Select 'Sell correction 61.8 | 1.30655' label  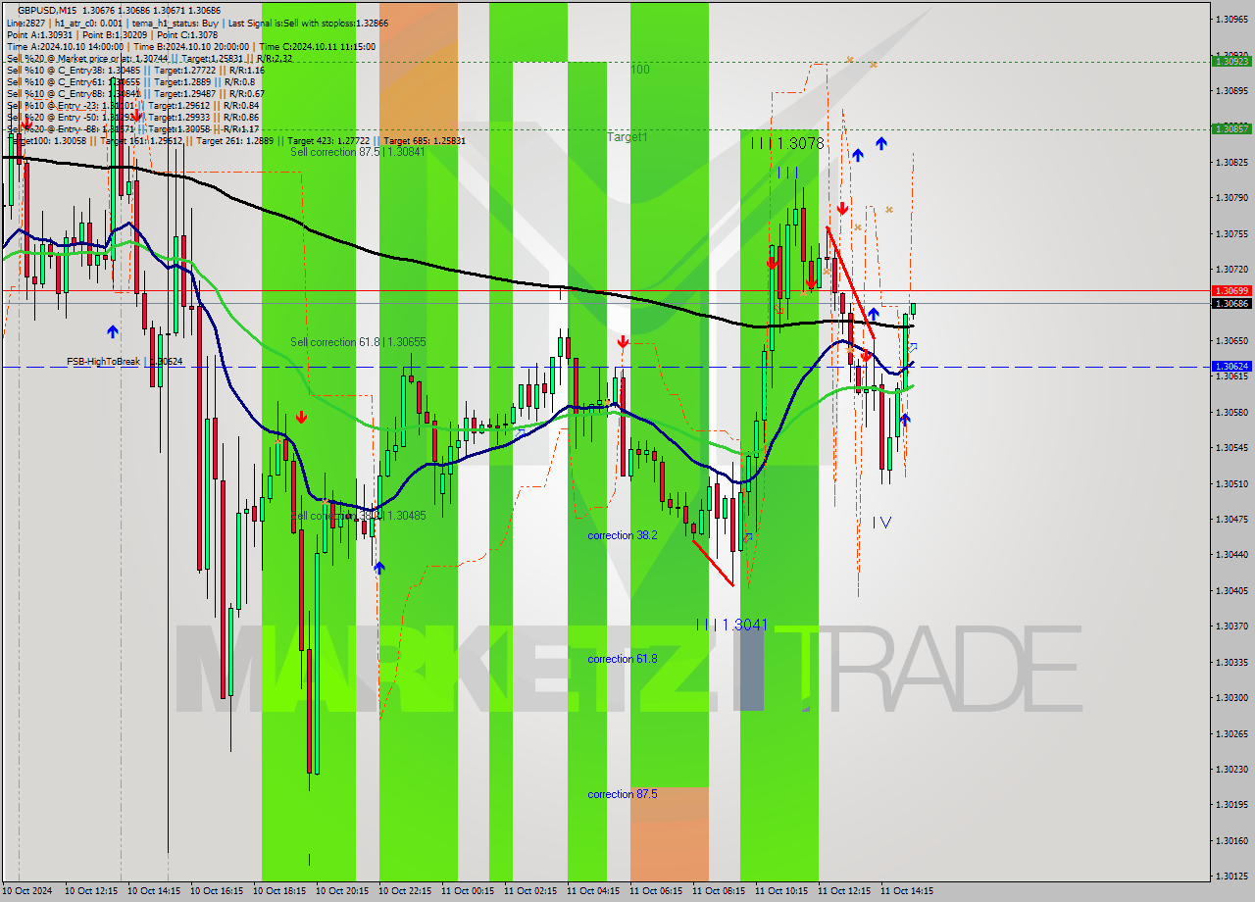pos(357,342)
